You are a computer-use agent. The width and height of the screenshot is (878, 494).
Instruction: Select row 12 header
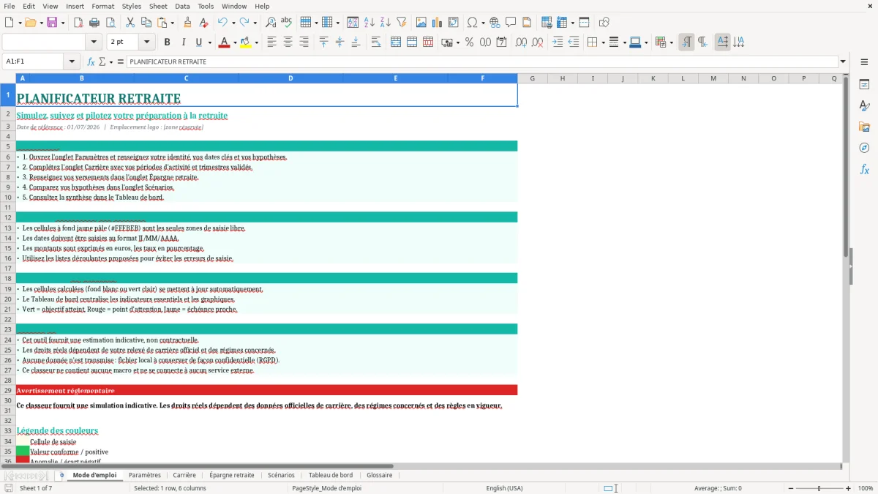(x=7, y=217)
